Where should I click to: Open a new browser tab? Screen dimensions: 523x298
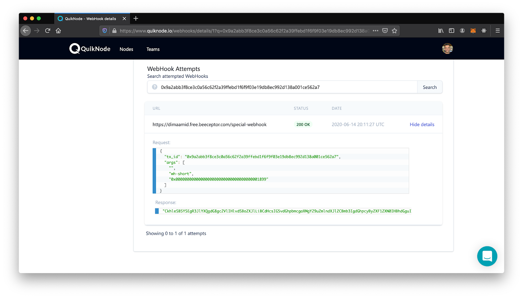(x=136, y=19)
